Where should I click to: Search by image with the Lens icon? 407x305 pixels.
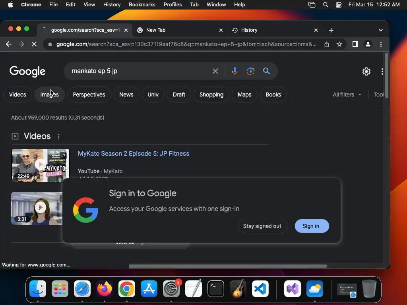(250, 71)
